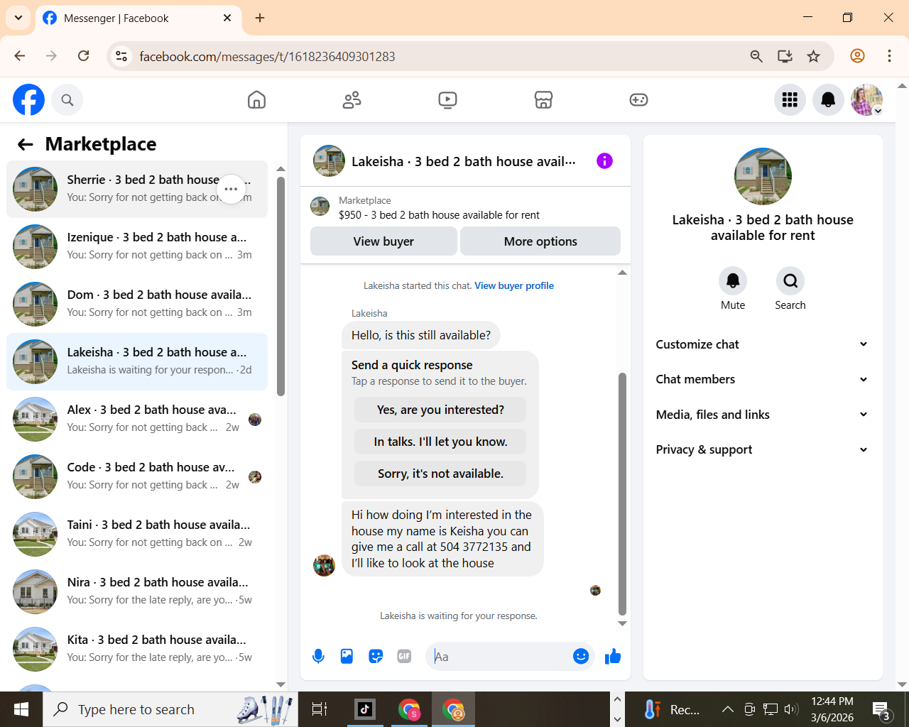
Task: Open Kita's conversation
Action: click(137, 649)
